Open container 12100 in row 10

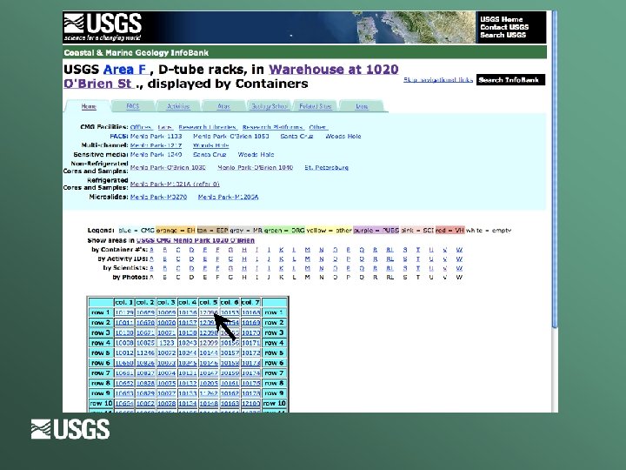250,403
